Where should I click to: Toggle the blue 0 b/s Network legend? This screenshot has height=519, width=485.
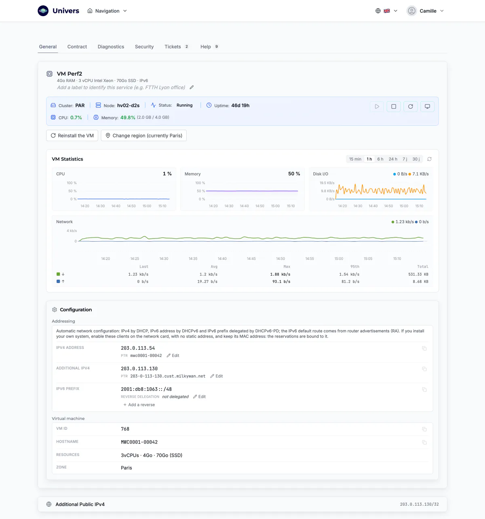coord(422,222)
